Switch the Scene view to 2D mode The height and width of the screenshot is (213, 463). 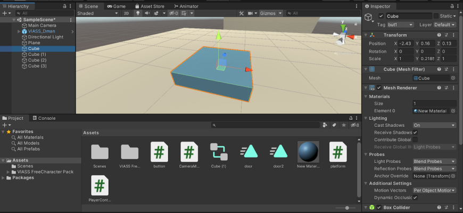[126, 13]
